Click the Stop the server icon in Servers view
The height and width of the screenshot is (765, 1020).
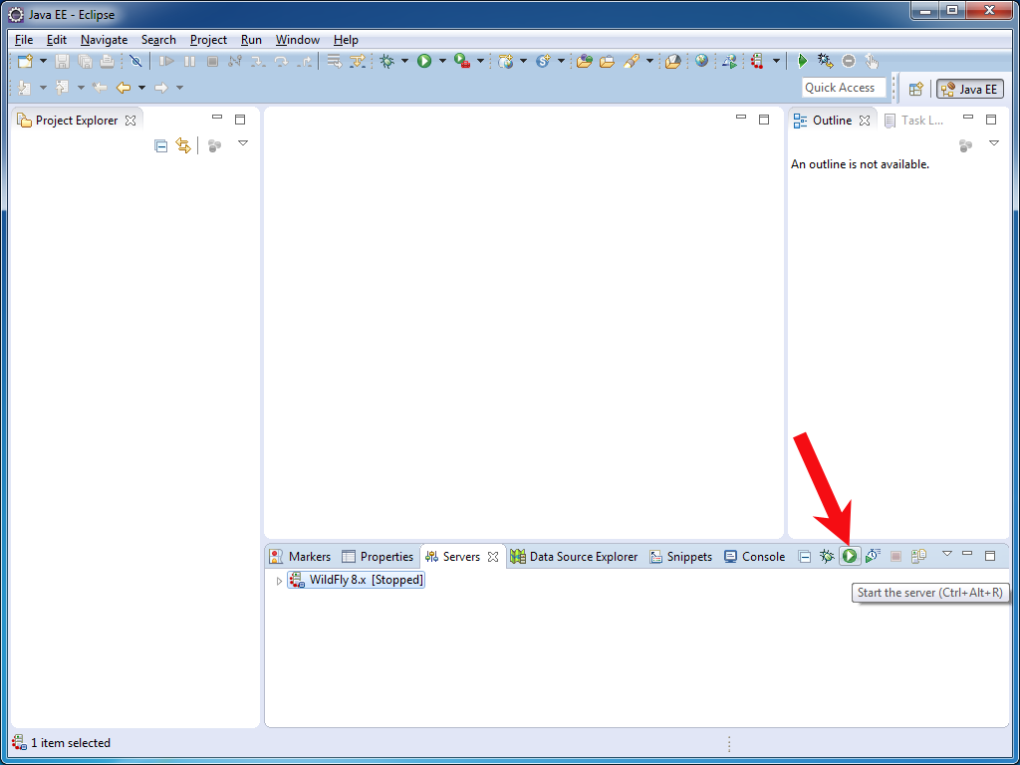tap(895, 556)
